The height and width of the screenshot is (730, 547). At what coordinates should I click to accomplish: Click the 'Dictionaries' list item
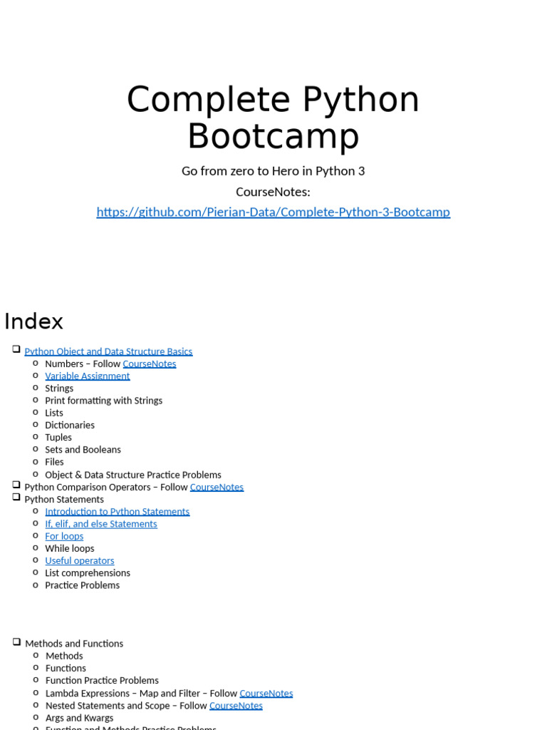coord(70,425)
